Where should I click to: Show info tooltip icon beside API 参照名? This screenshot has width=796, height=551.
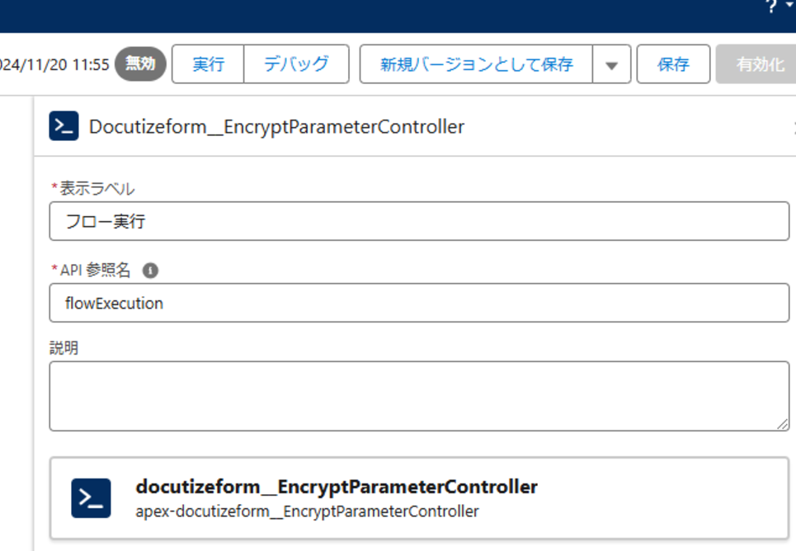click(150, 270)
